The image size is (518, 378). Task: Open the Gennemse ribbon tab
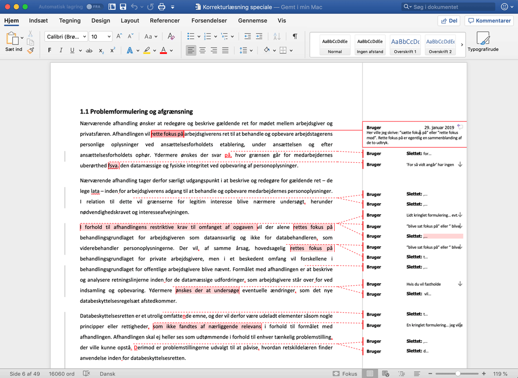click(253, 21)
